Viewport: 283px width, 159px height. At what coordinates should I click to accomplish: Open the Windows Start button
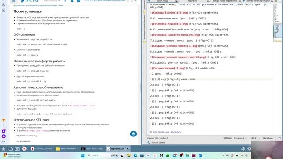(83, 155)
